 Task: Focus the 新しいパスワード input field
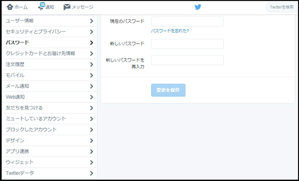click(x=187, y=44)
